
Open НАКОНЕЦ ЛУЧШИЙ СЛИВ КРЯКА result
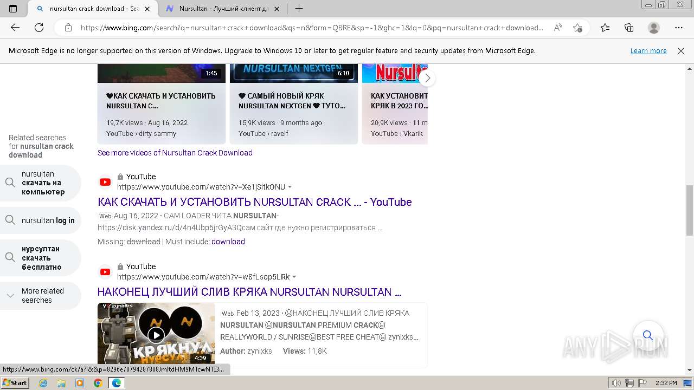click(x=249, y=292)
